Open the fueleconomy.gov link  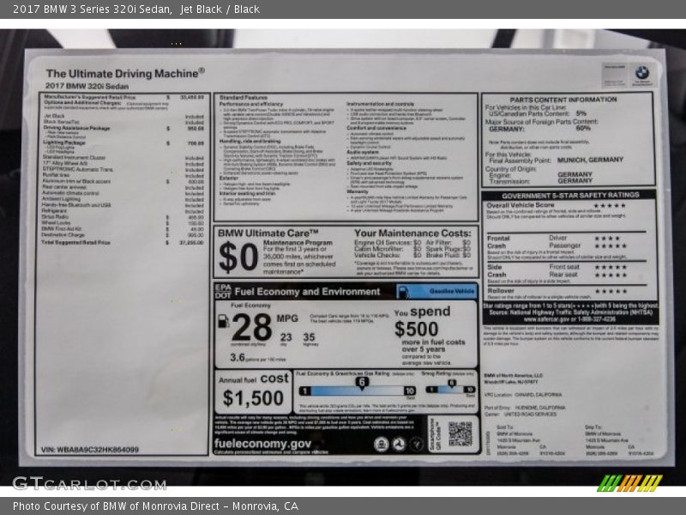click(x=262, y=444)
